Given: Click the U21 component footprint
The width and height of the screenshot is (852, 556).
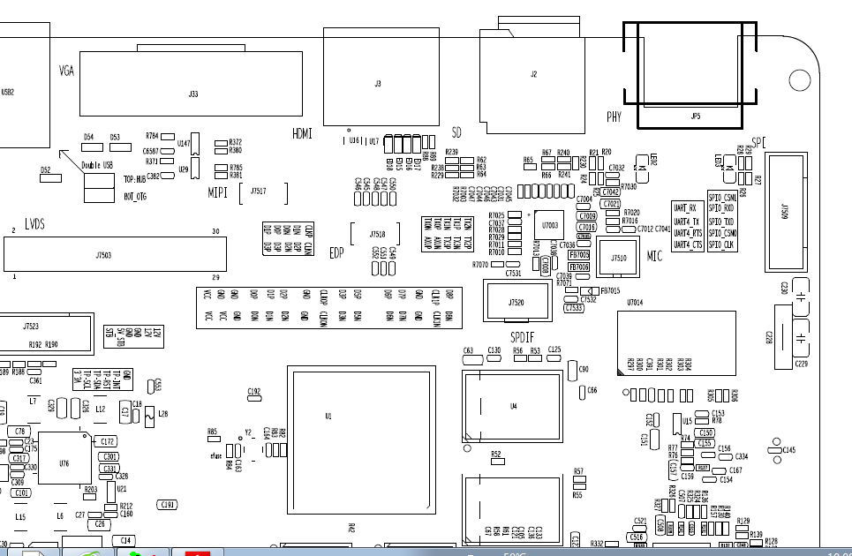Looking at the screenshot, I should [111, 492].
